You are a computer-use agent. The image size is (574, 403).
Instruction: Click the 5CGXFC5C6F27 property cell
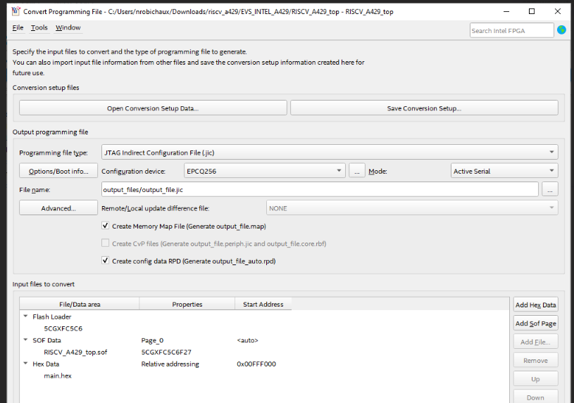pyautogui.click(x=166, y=352)
